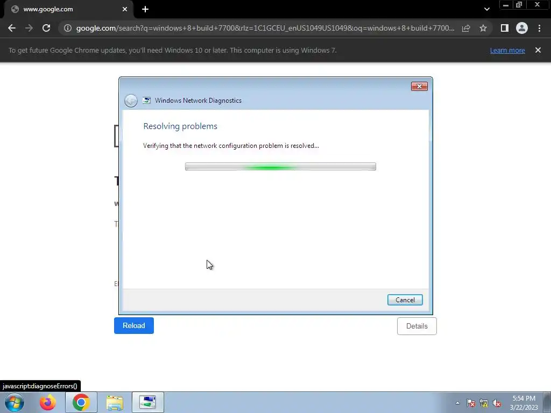Go back using Chrome's back arrow

coord(12,28)
